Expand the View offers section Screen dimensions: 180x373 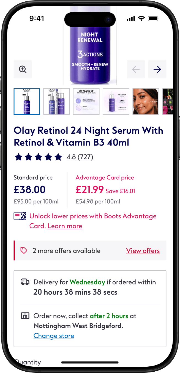(x=143, y=251)
